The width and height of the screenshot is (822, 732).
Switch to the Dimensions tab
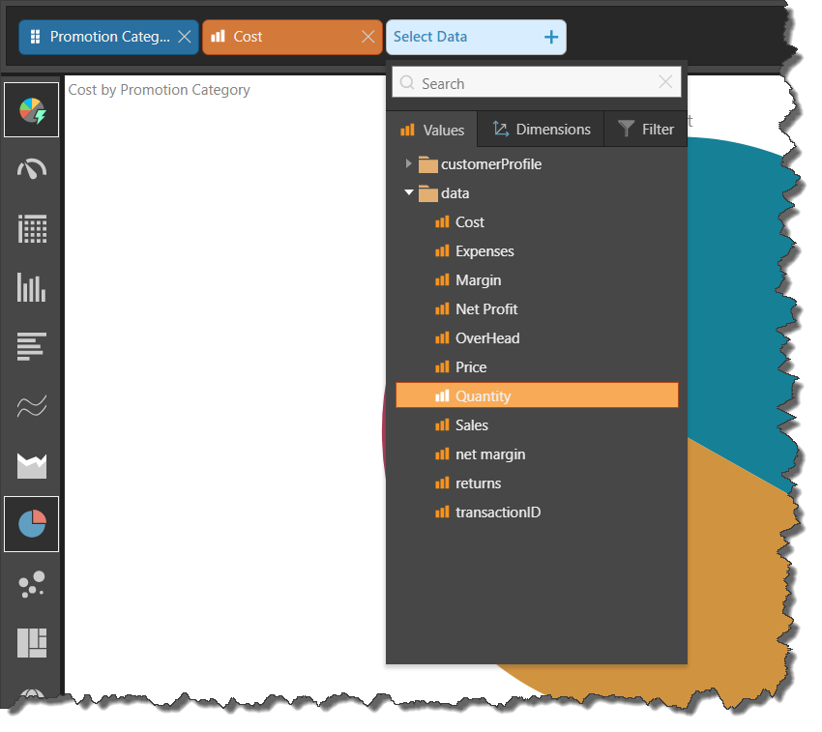coord(542,130)
